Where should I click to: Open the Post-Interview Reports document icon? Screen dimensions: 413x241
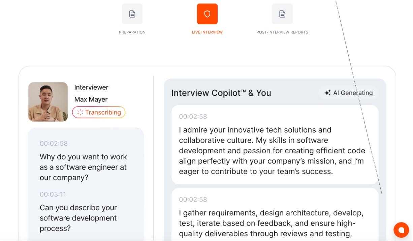282,14
